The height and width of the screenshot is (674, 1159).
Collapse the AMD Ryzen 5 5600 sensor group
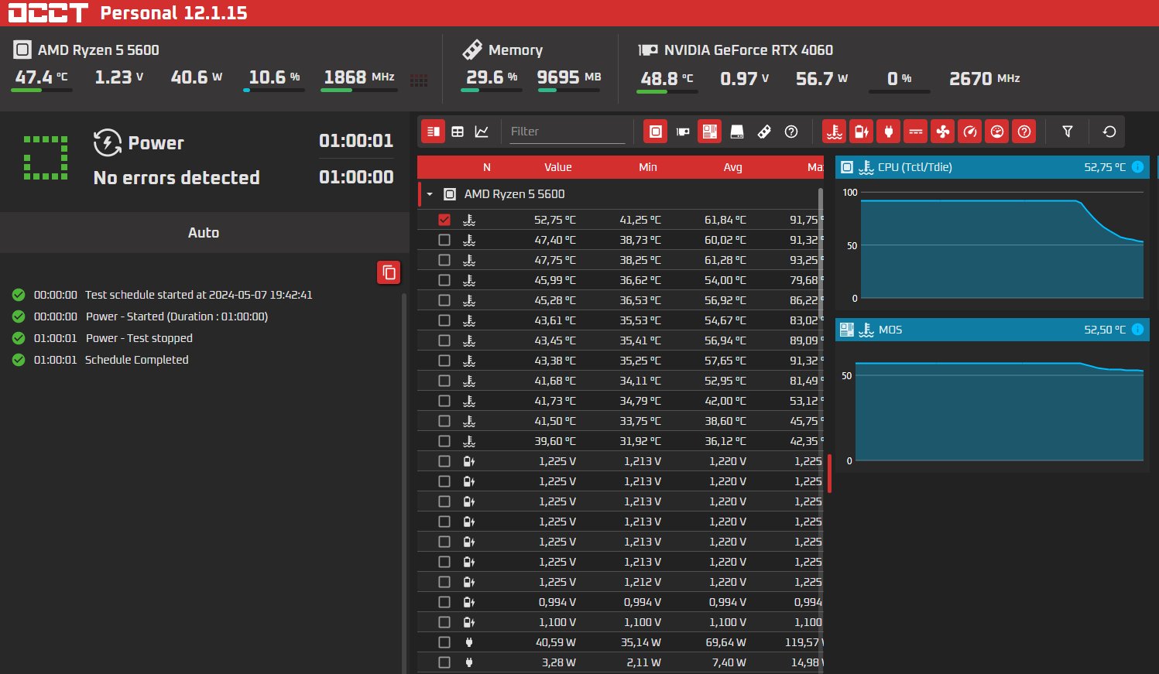[430, 194]
